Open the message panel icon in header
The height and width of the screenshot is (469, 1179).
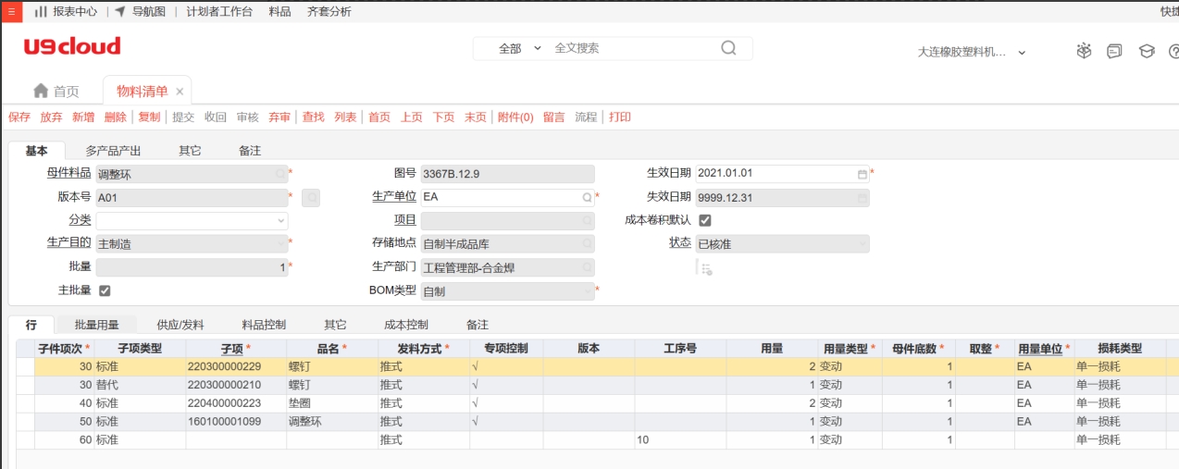[1114, 52]
